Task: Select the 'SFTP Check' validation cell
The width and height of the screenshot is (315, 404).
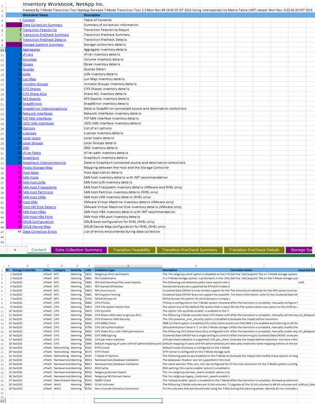Action: pos(128,352)
